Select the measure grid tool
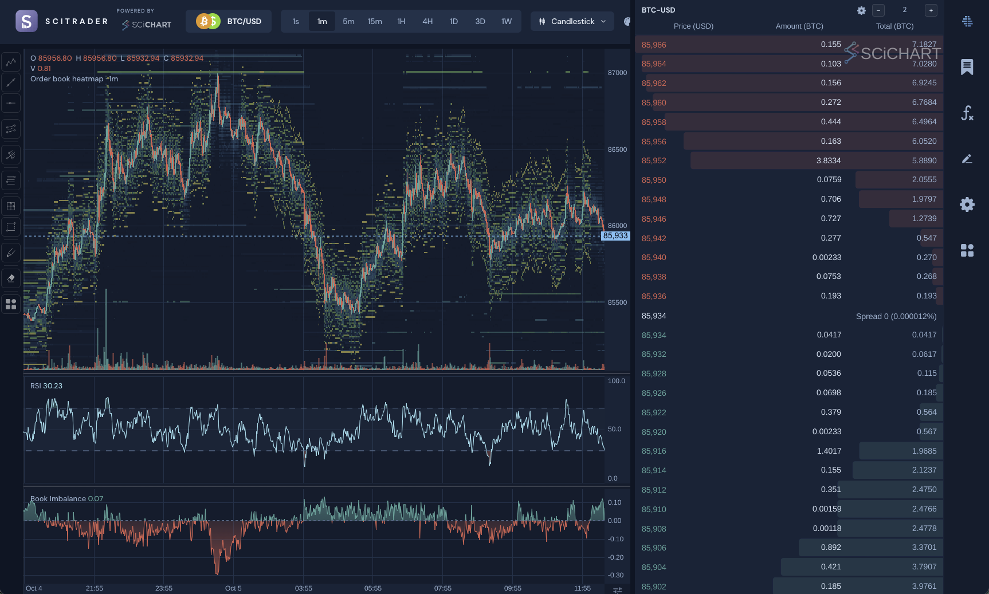This screenshot has width=989, height=594. pos(11,206)
